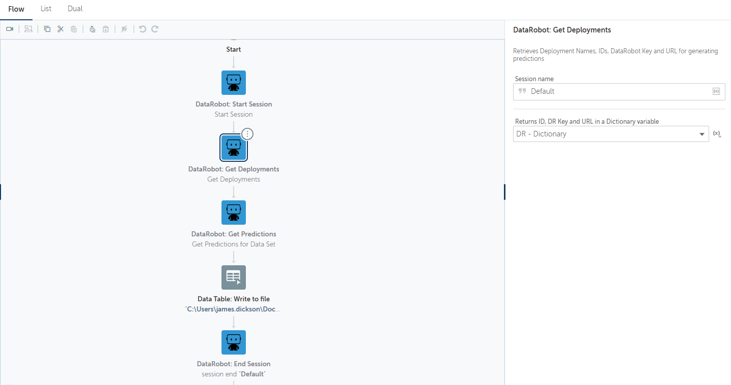Click the "Session name" field label
The height and width of the screenshot is (385, 731).
(x=534, y=79)
